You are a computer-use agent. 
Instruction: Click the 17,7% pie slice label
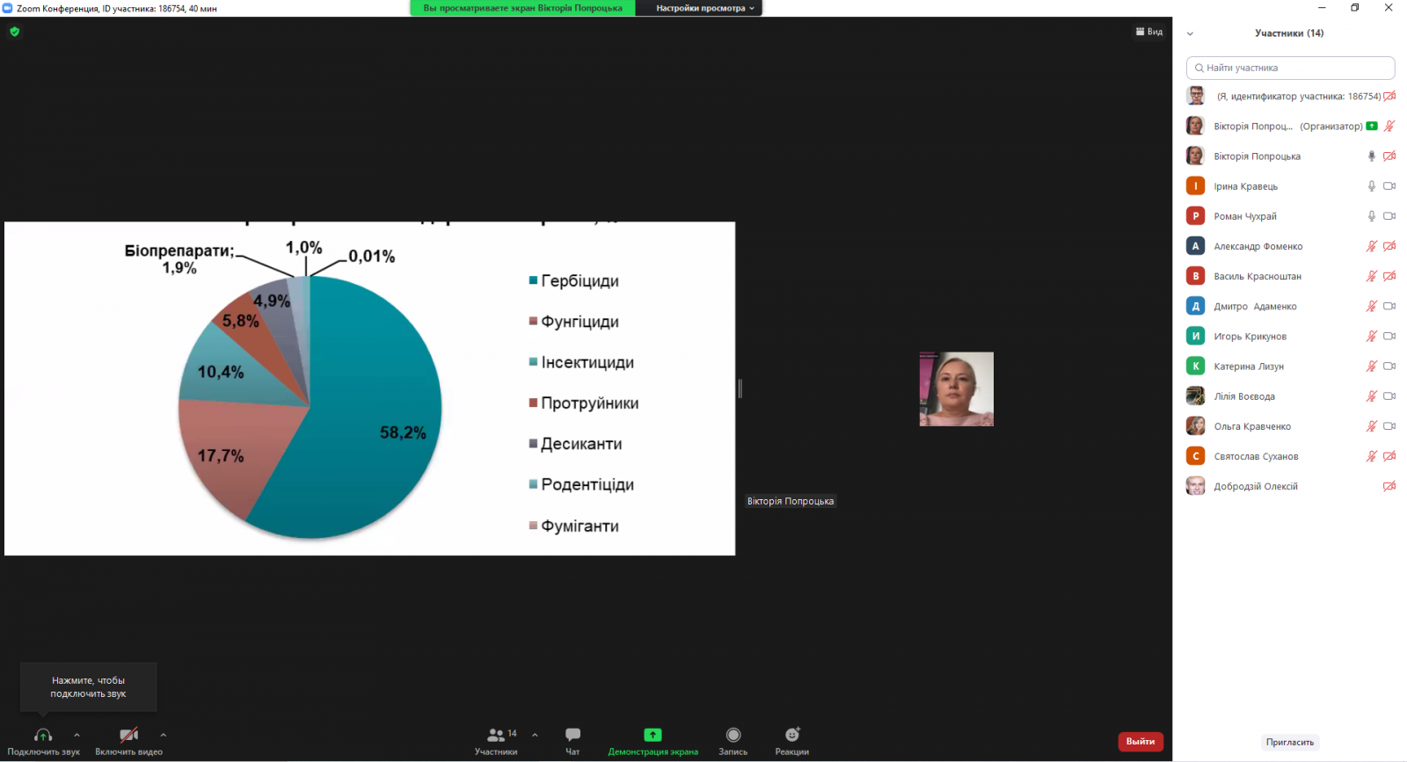click(221, 455)
